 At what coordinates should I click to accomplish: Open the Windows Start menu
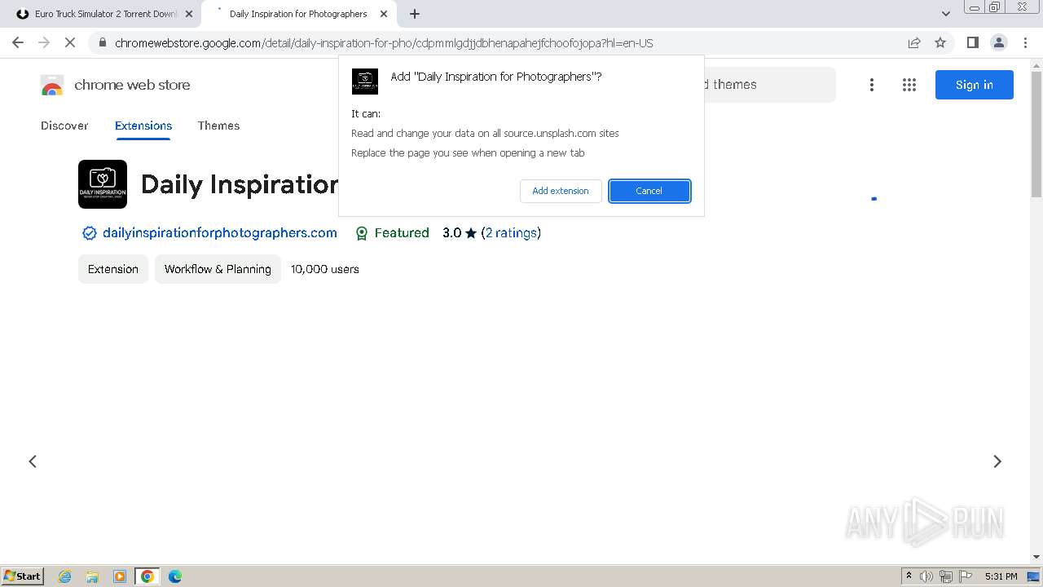[x=23, y=576]
